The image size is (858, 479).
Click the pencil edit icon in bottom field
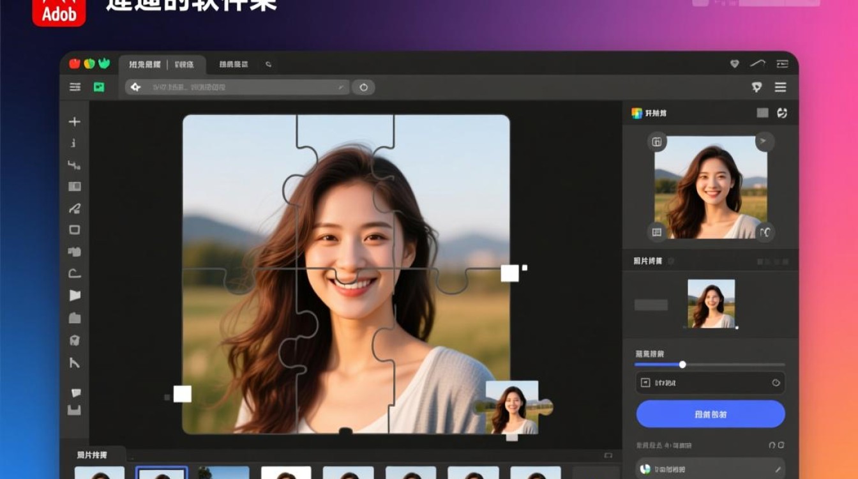(x=778, y=469)
